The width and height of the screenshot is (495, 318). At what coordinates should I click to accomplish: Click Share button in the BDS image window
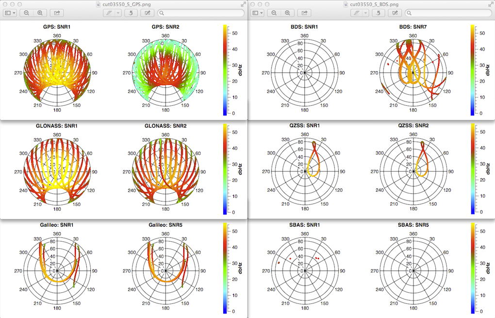(305, 13)
